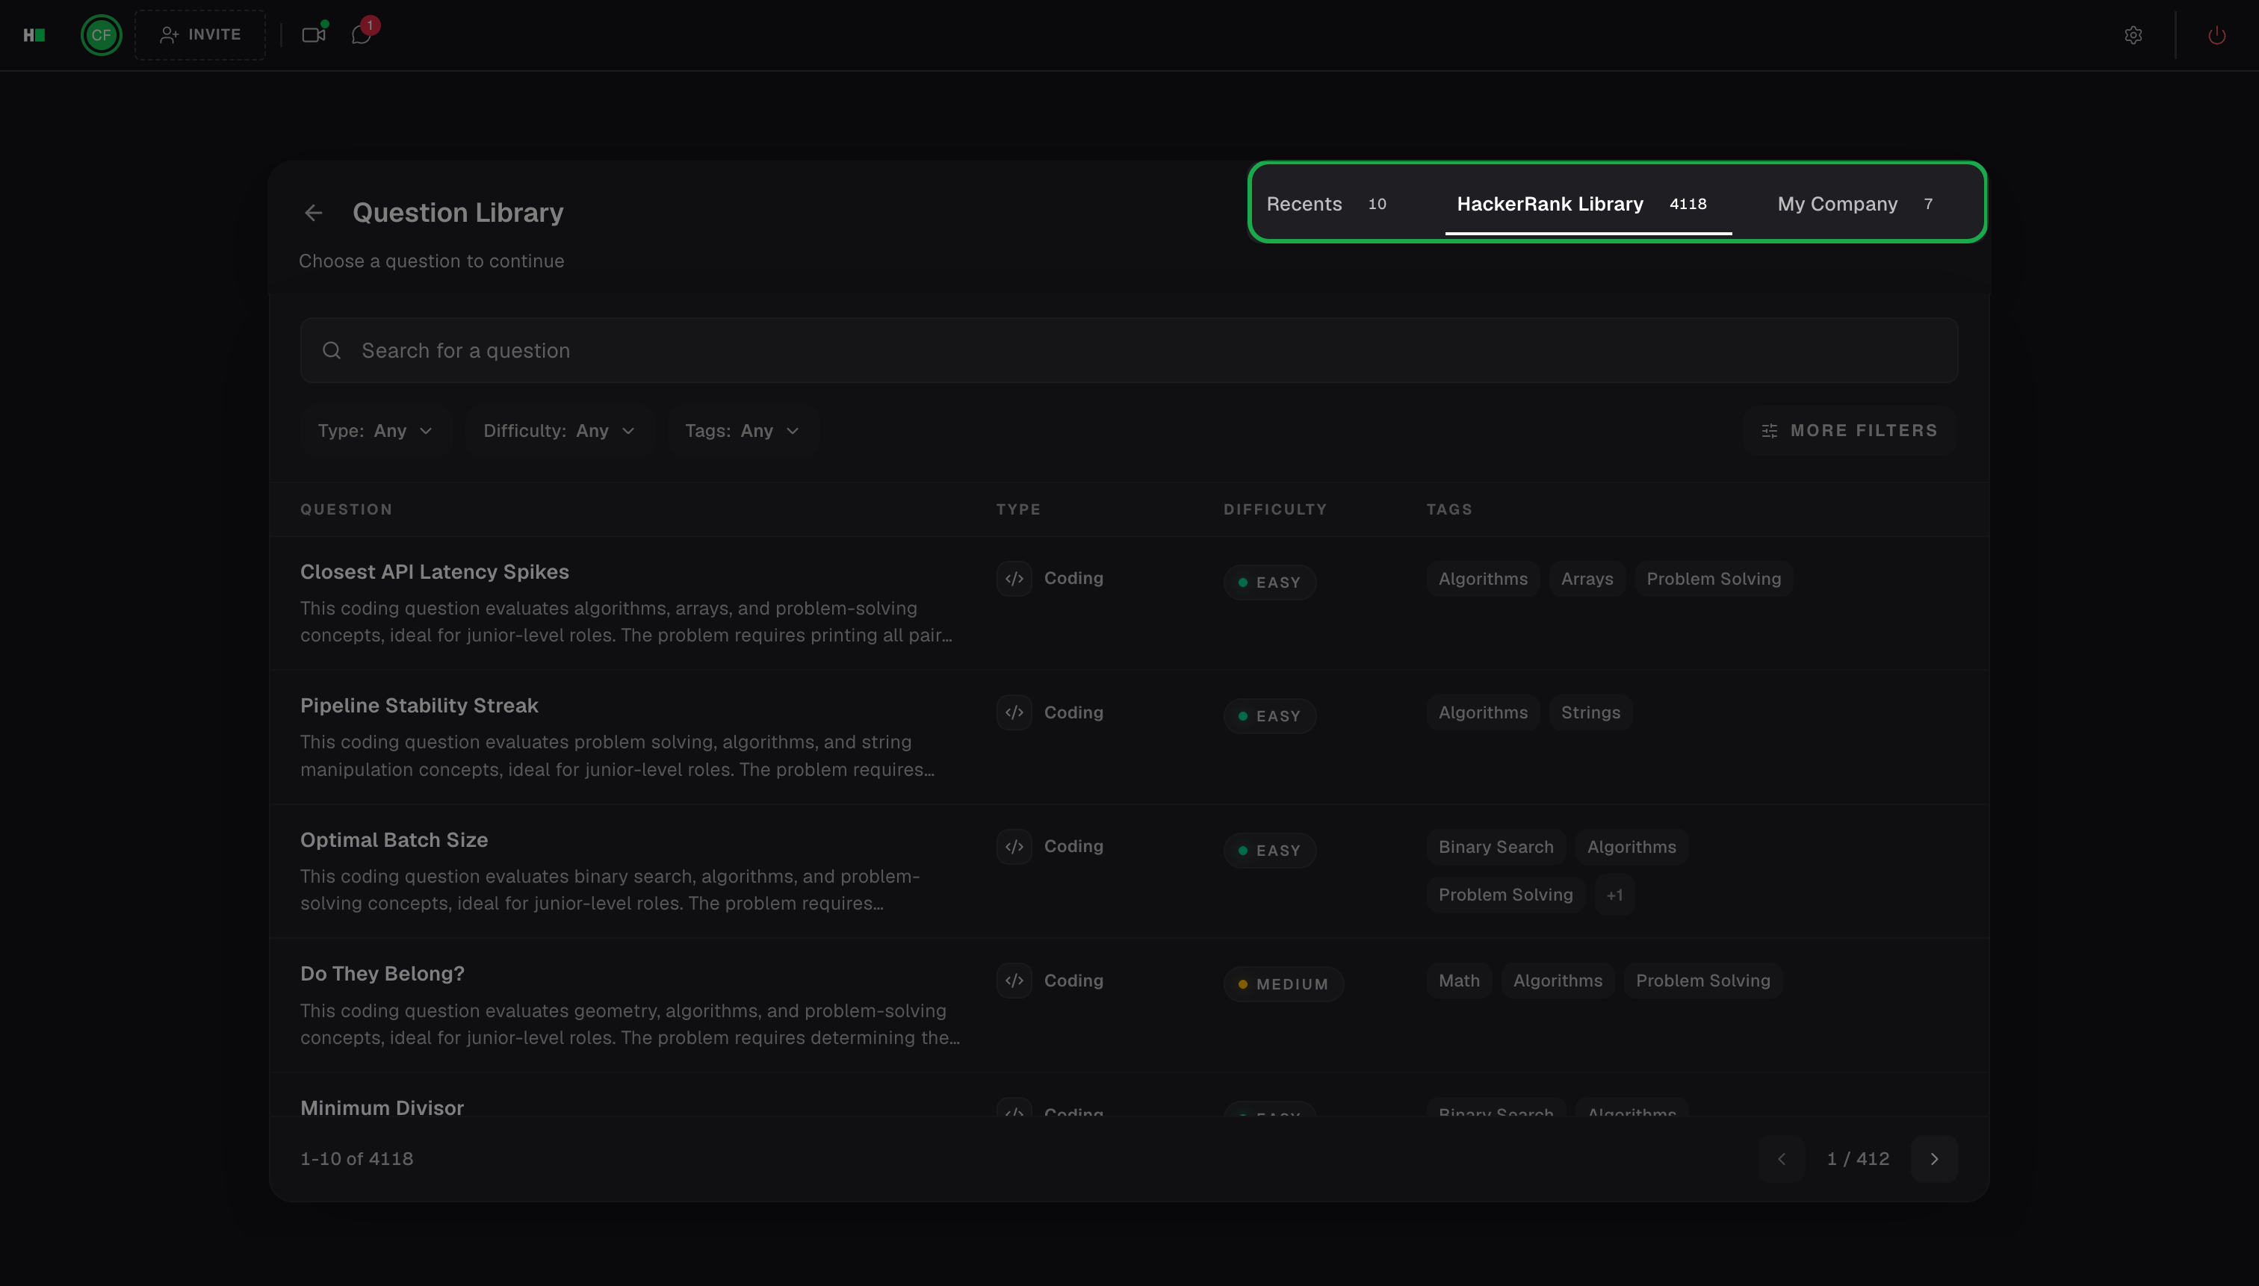
Task: Go back using the left arrow
Action: point(314,213)
